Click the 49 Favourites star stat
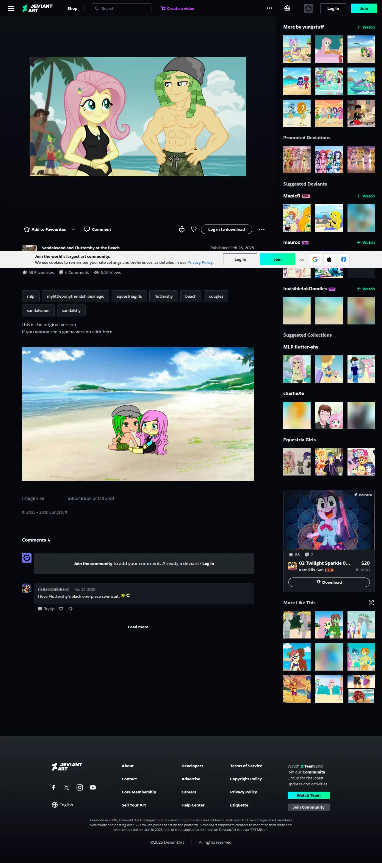Viewport: 382px width, 863px height. [38, 272]
